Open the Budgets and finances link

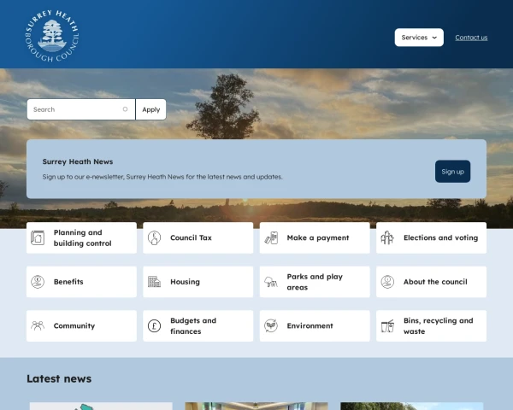pos(193,326)
